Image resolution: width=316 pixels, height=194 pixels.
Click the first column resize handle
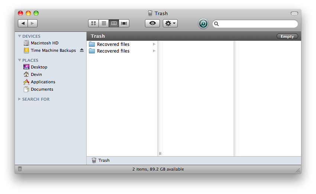click(160, 154)
